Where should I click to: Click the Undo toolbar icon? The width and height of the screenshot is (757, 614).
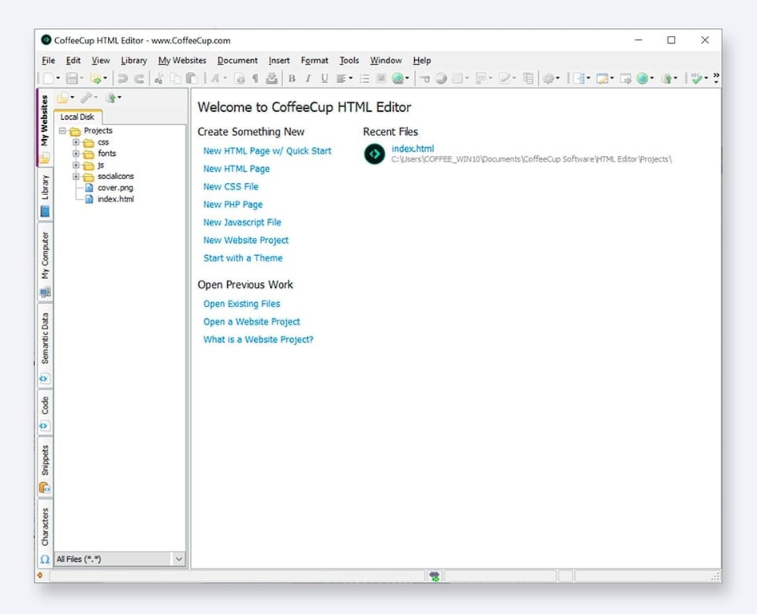click(122, 78)
